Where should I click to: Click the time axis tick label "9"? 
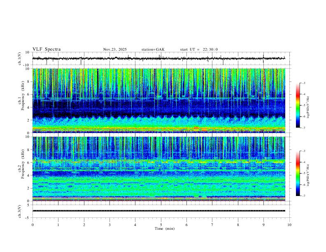[263, 225]
